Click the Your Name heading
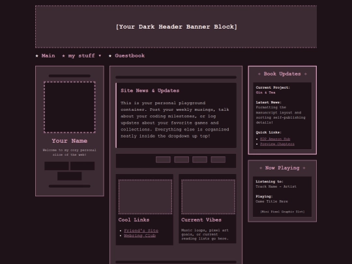Screen dimensions: 352x264 [x=70, y=141]
